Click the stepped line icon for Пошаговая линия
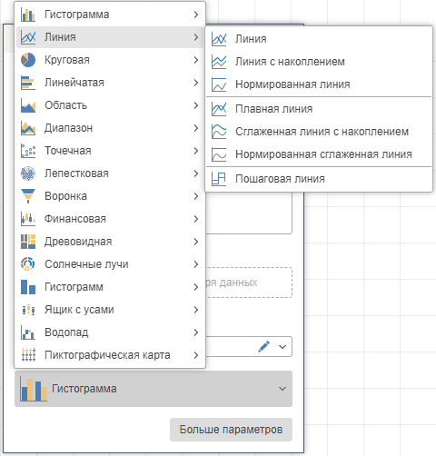 pyautogui.click(x=219, y=179)
